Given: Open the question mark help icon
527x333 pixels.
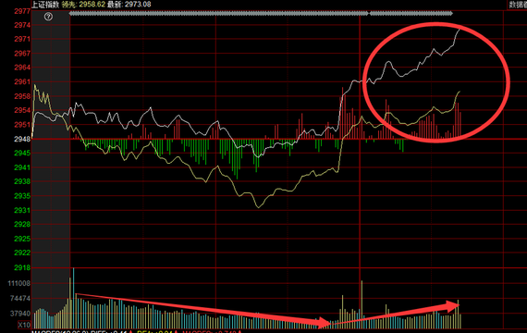Looking at the screenshot, I should pos(48,16).
